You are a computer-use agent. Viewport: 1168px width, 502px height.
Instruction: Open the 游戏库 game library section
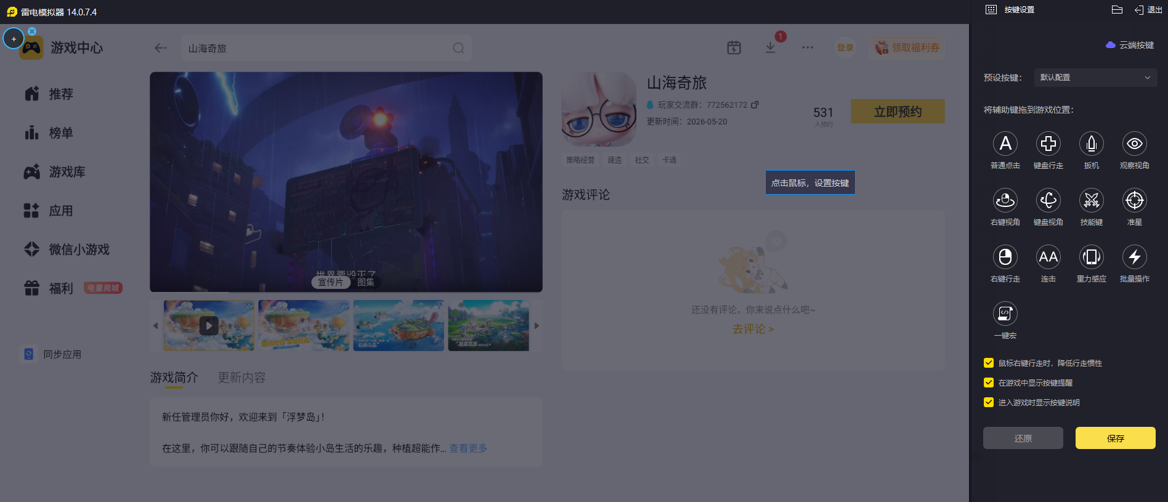[54, 171]
